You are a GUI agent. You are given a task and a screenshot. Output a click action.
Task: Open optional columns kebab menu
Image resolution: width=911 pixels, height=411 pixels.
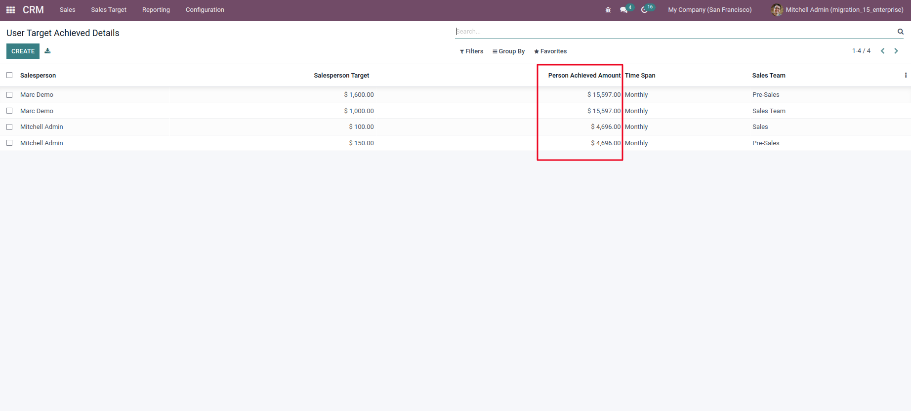point(906,75)
